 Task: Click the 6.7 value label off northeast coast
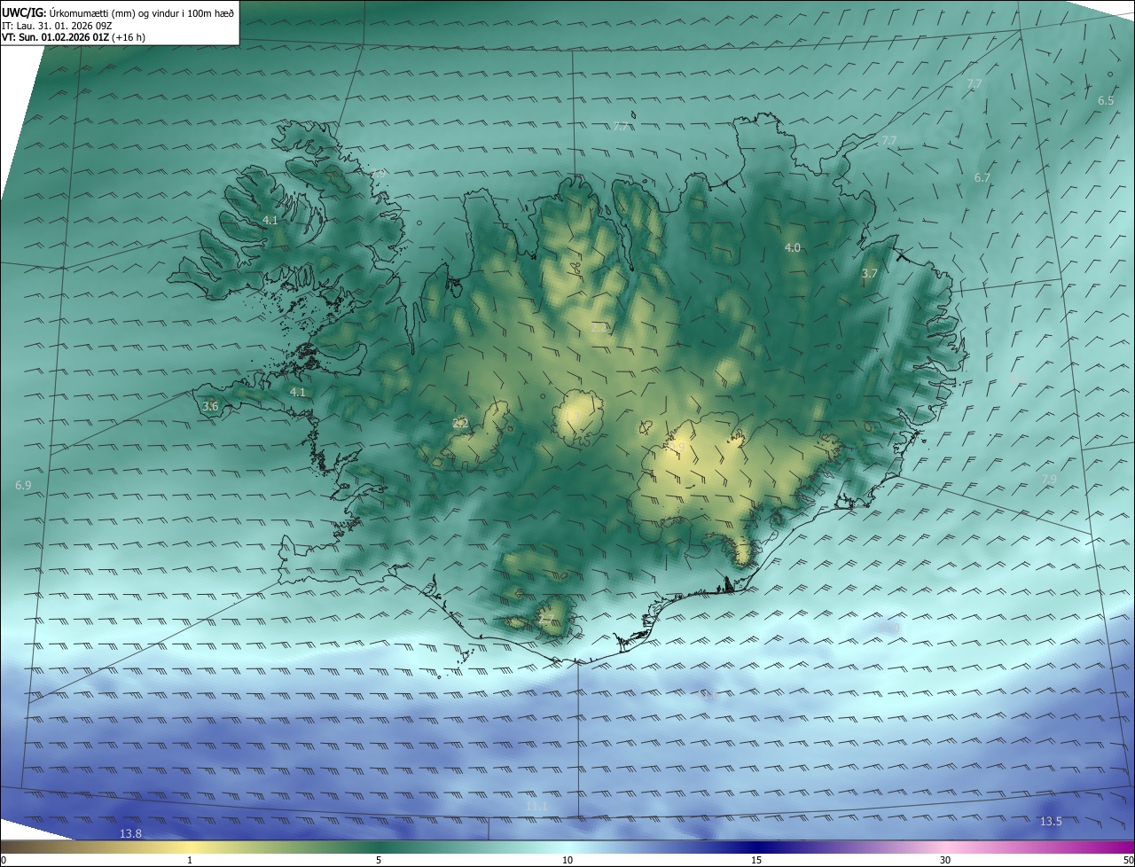(982, 178)
